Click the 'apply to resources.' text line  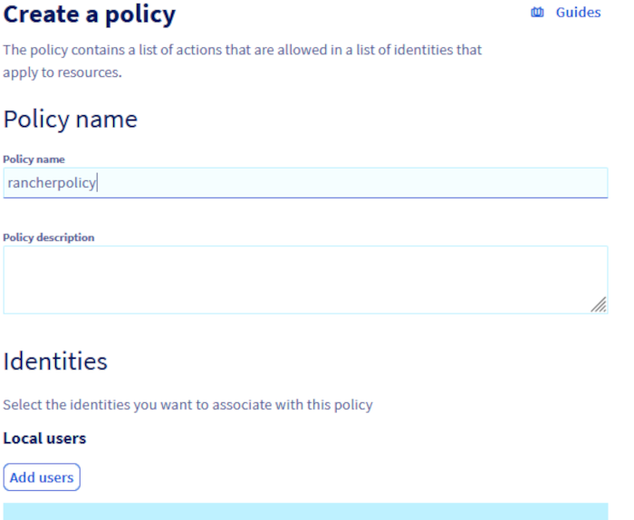tap(62, 72)
